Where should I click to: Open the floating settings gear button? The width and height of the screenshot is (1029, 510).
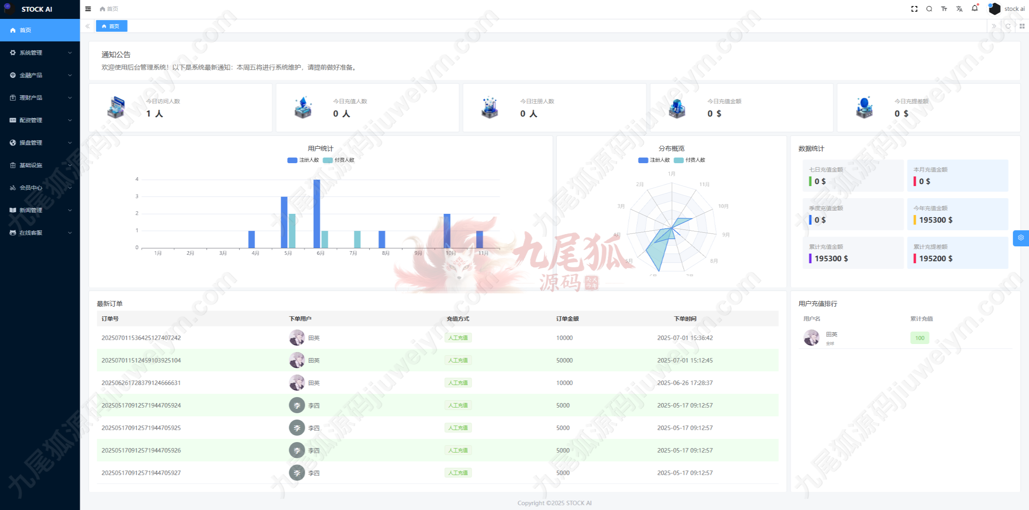[1021, 238]
